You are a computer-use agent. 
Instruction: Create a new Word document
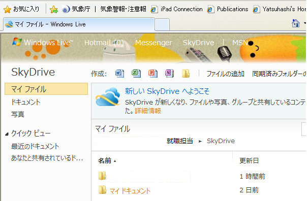coord(119,74)
